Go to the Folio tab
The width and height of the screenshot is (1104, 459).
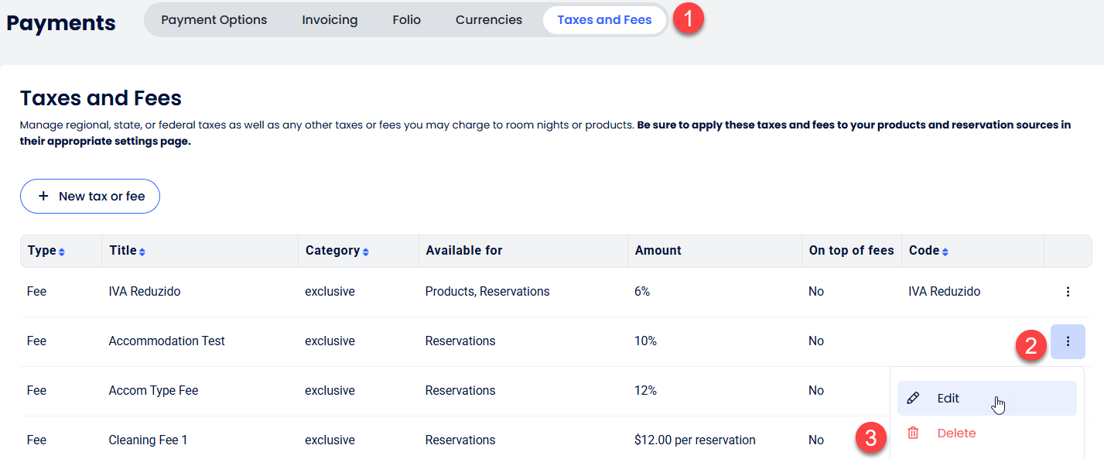[406, 20]
